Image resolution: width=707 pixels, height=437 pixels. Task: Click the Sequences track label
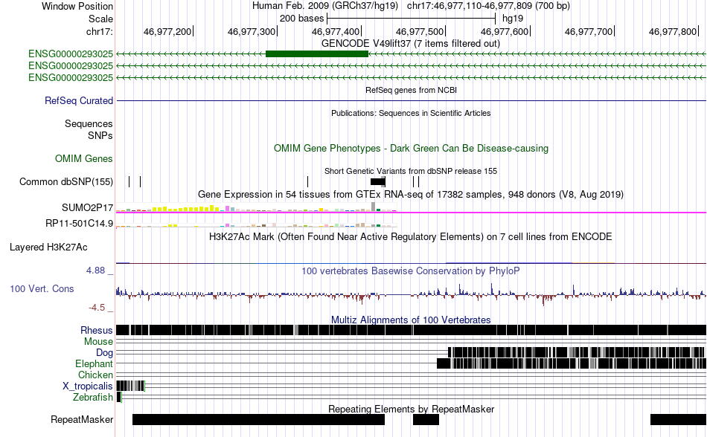click(x=89, y=124)
